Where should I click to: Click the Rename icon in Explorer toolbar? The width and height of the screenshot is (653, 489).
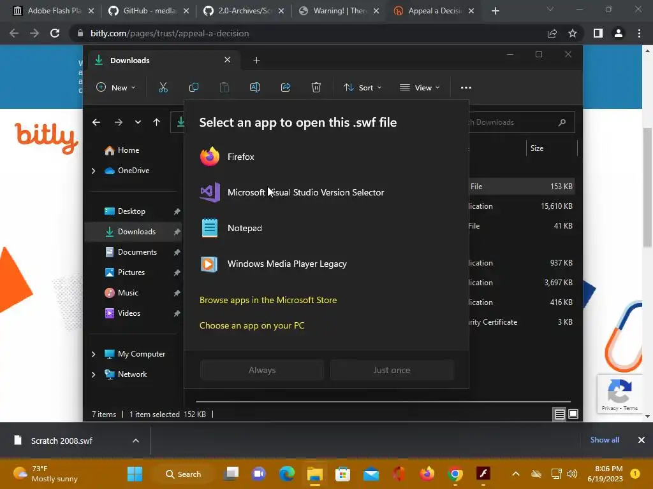pos(255,87)
